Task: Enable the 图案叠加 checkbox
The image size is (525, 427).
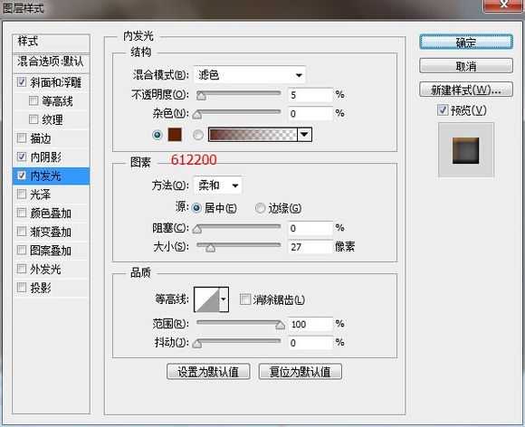Action: click(x=22, y=250)
